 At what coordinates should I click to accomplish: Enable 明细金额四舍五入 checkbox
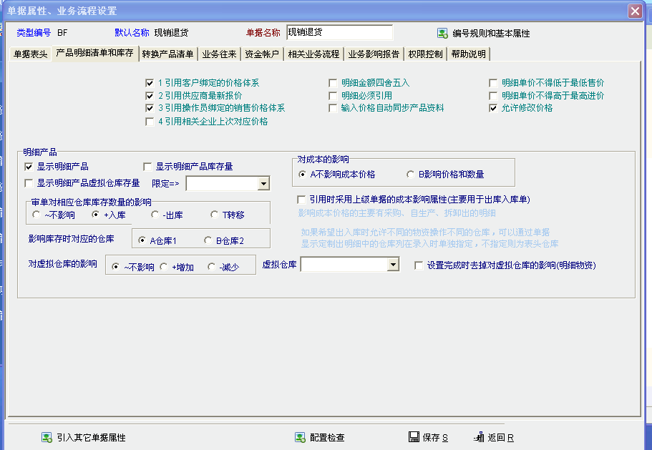pyautogui.click(x=334, y=83)
